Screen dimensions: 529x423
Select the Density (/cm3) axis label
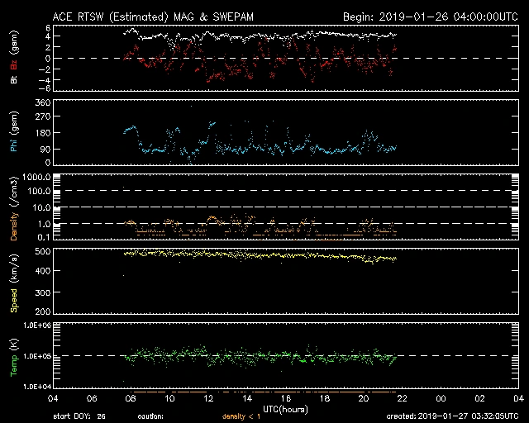(15, 207)
